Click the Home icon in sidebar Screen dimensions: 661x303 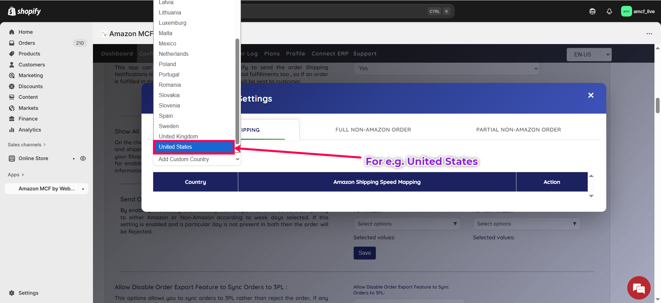[x=12, y=32]
